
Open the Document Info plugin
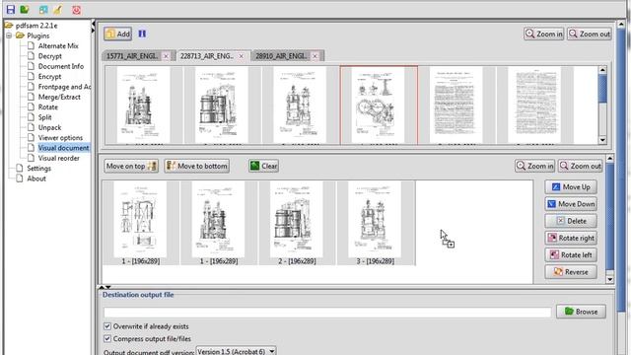(61, 66)
